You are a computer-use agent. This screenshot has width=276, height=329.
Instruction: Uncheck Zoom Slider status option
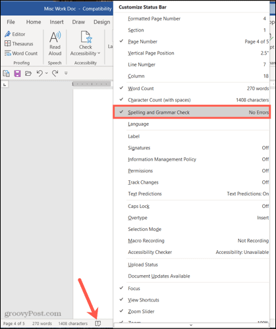click(192, 311)
